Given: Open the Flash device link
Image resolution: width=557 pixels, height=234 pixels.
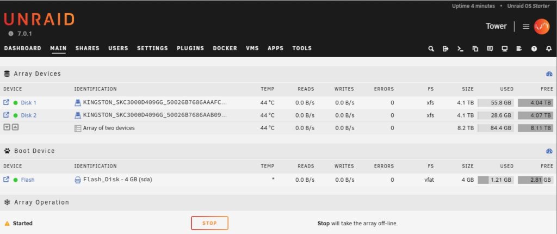Looking at the screenshot, I should pos(28,180).
